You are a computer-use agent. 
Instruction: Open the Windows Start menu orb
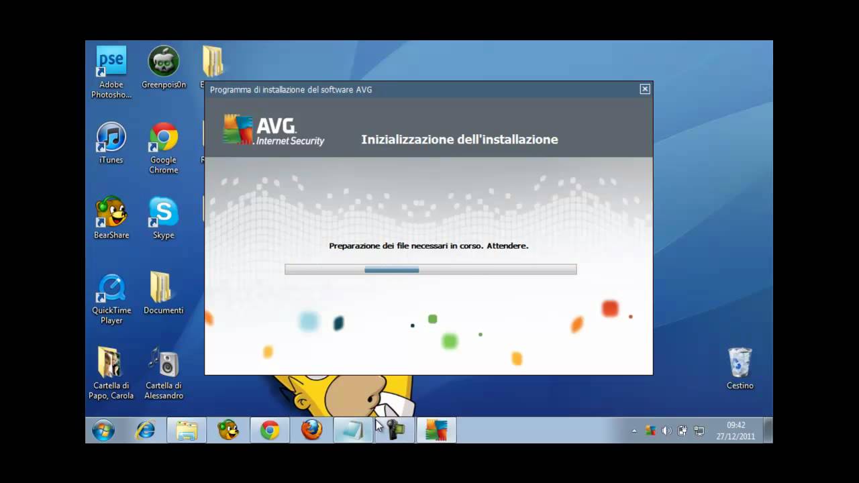(103, 430)
